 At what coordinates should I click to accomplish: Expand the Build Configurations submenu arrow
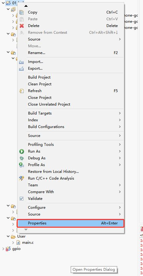point(120,127)
